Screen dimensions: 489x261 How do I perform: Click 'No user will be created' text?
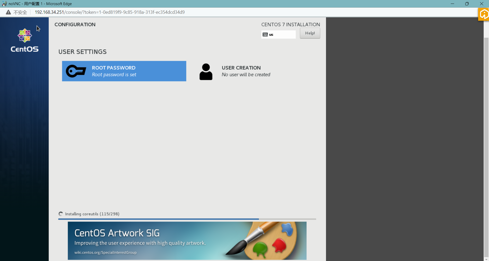pos(246,75)
